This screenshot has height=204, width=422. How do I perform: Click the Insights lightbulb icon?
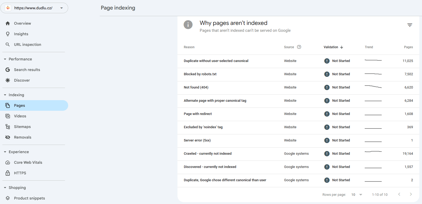click(8, 34)
